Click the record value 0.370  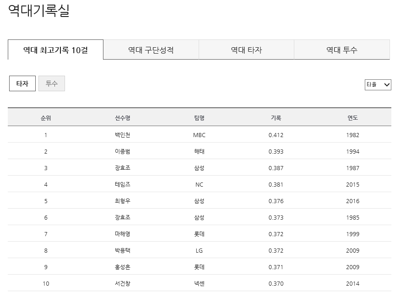(276, 283)
